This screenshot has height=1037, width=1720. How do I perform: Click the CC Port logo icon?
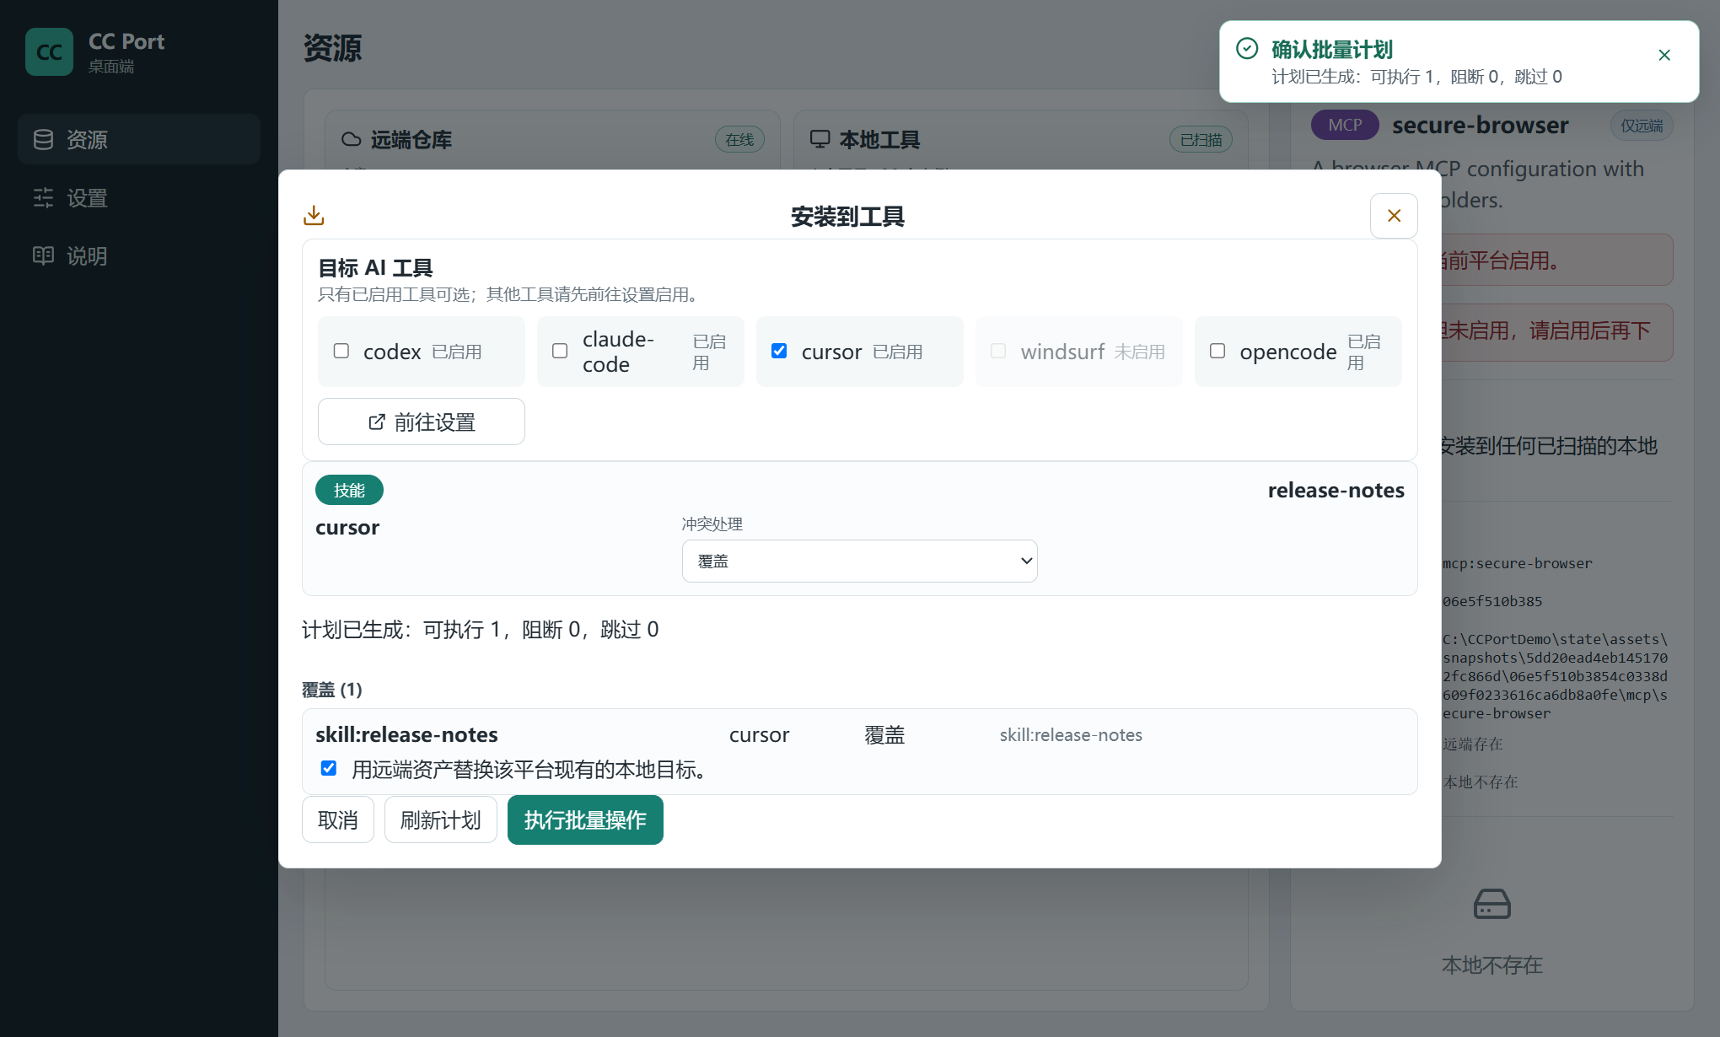point(49,51)
